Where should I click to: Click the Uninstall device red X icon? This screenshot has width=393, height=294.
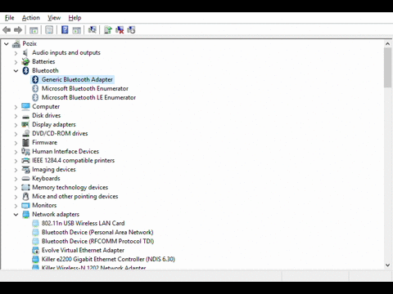(x=120, y=29)
